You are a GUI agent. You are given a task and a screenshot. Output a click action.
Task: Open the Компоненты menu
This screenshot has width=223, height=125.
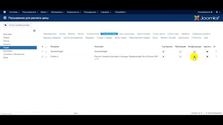coord(74,12)
